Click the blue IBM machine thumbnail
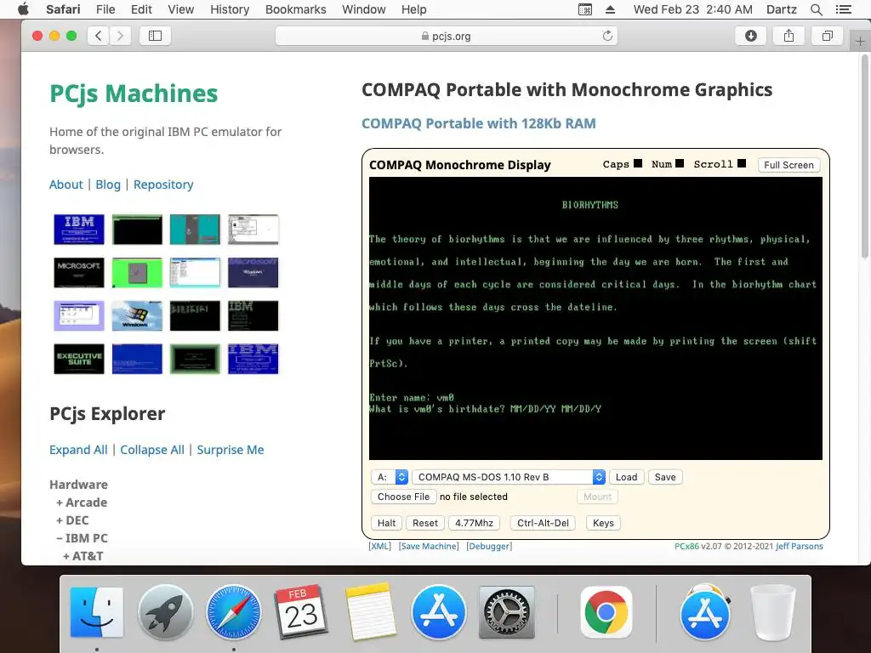This screenshot has height=653, width=871. point(79,230)
